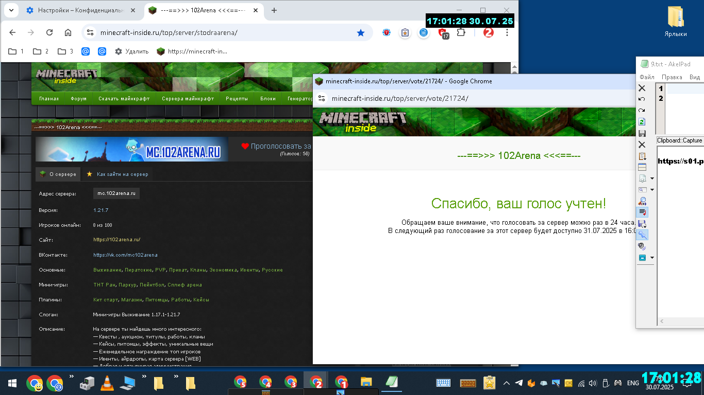
Task: Show hidden system tray icons
Action: click(507, 383)
